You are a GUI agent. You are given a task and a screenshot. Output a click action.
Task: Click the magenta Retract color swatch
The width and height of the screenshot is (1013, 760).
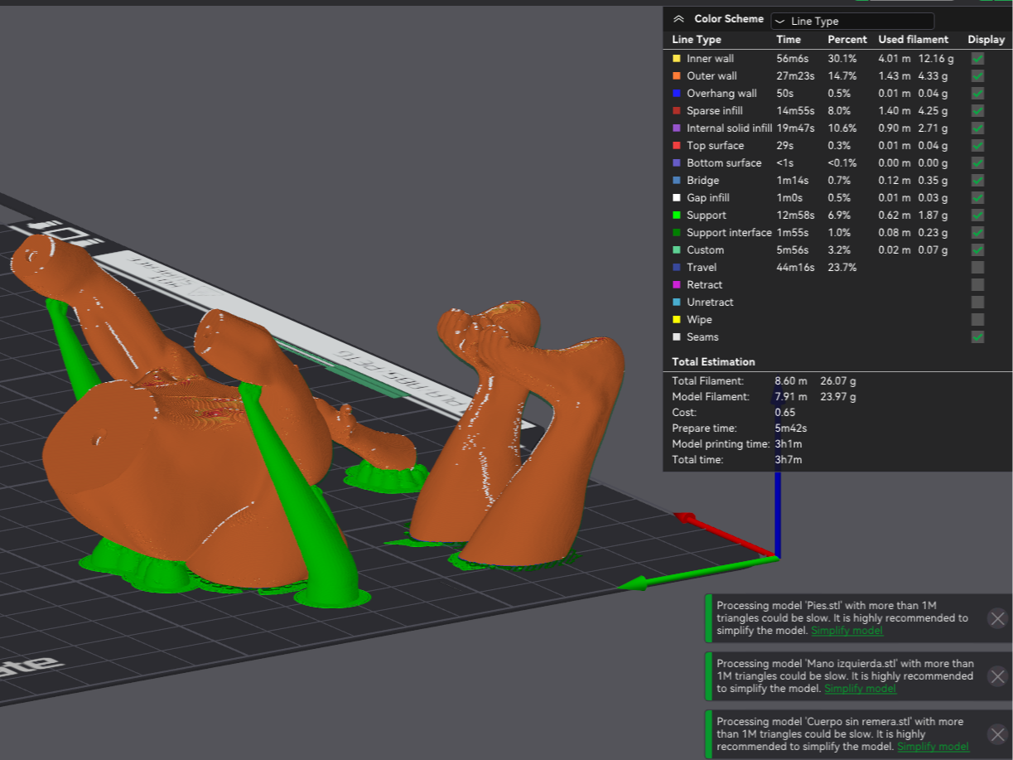[677, 284]
